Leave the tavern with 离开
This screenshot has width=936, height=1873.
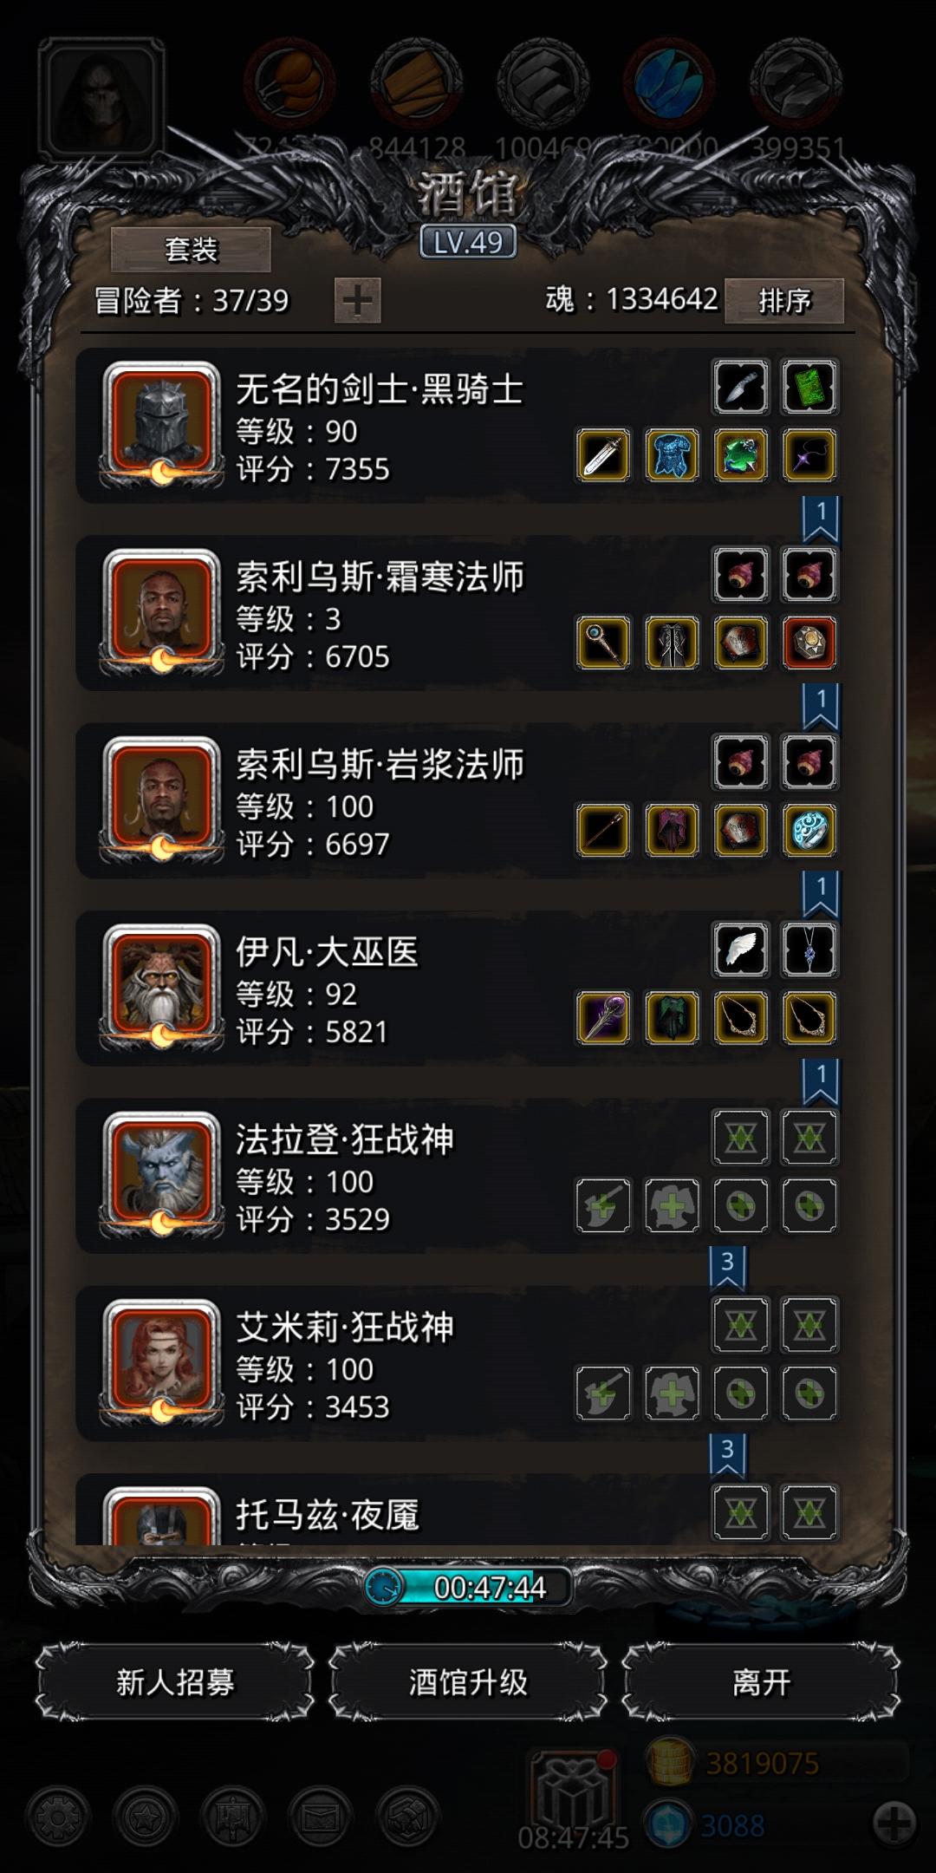[761, 1682]
